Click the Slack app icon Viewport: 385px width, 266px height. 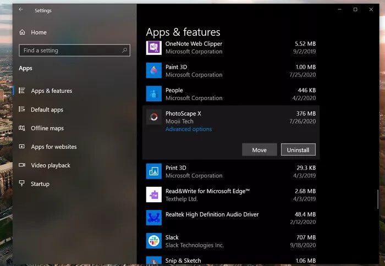[154, 241]
